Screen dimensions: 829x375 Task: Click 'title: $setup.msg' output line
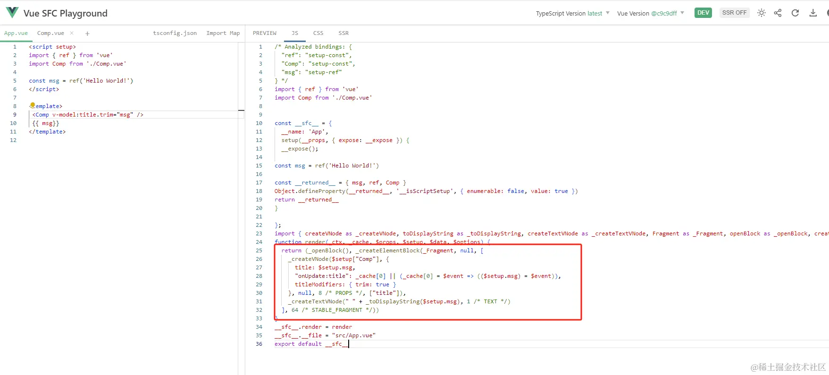coord(325,267)
